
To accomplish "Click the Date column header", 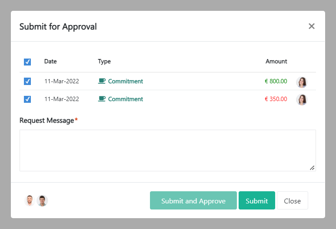I will coord(50,61).
